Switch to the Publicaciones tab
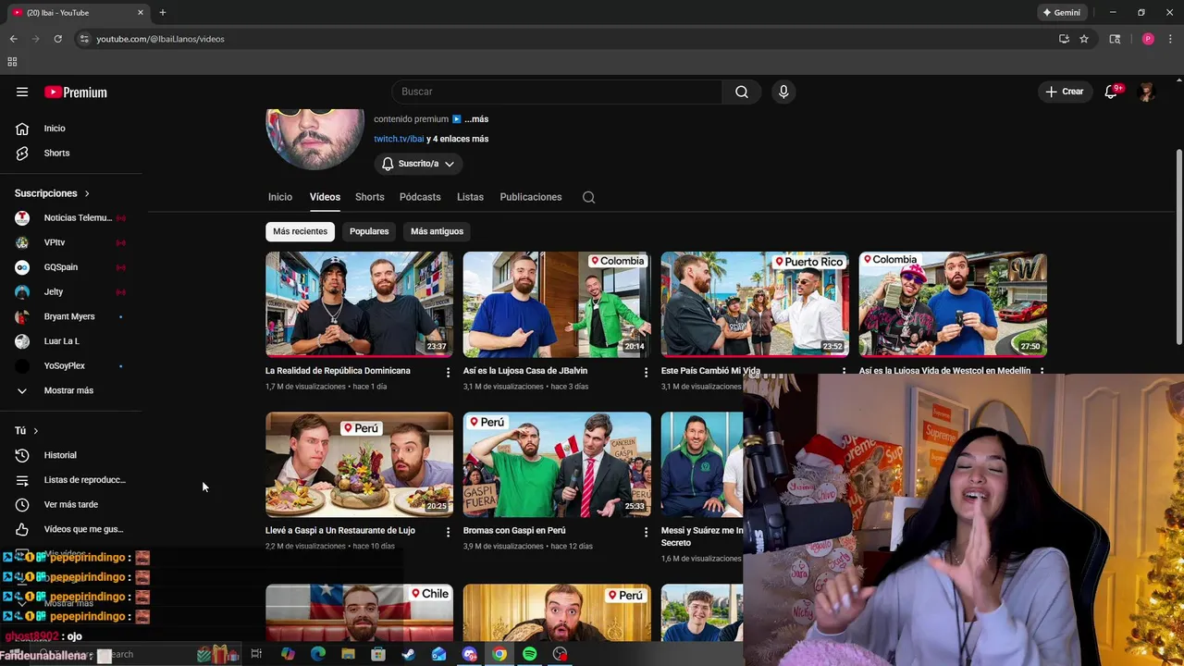The width and height of the screenshot is (1184, 666). 531,197
